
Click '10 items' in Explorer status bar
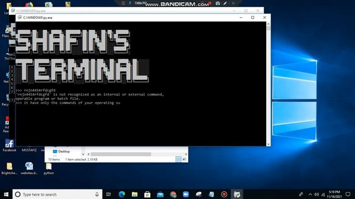pyautogui.click(x=54, y=159)
